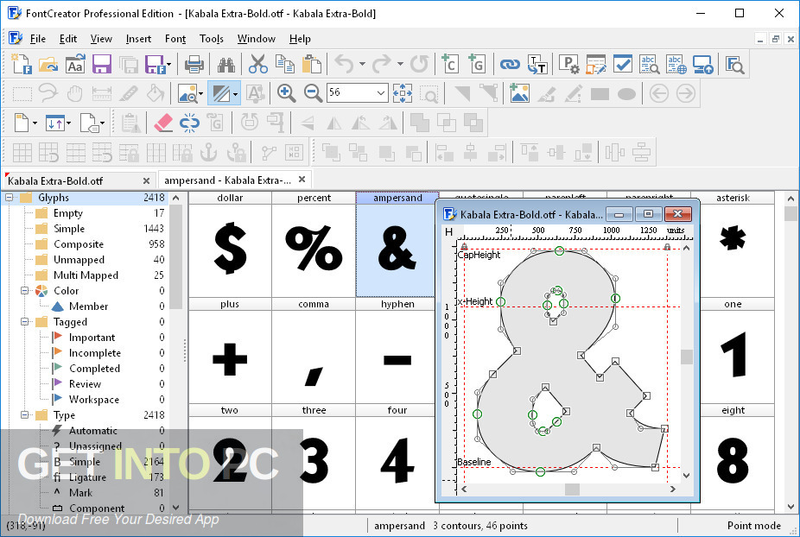Open the Help menu

point(300,39)
